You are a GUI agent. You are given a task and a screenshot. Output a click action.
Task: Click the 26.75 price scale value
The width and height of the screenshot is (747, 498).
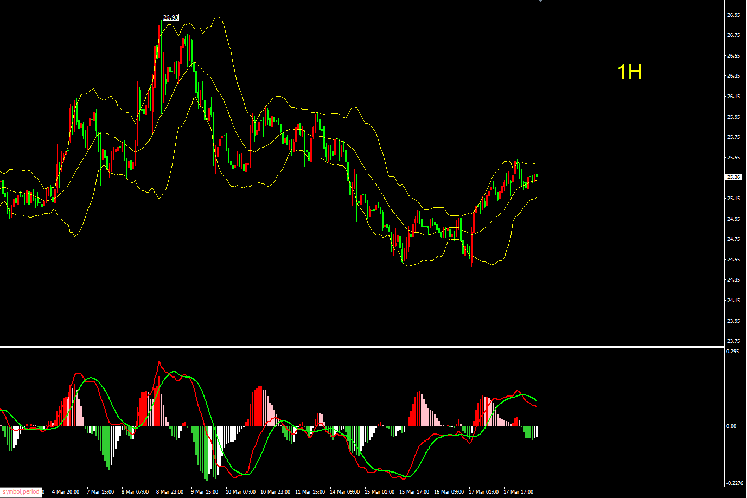(733, 35)
